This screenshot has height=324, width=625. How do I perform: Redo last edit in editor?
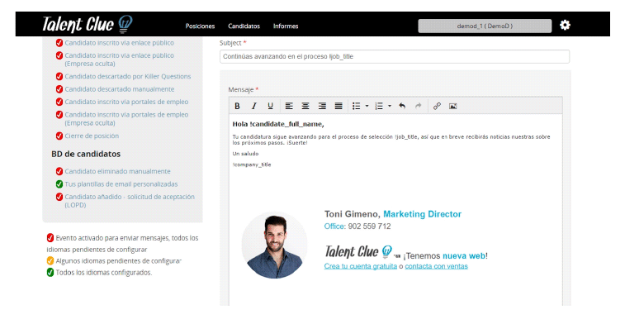click(418, 106)
